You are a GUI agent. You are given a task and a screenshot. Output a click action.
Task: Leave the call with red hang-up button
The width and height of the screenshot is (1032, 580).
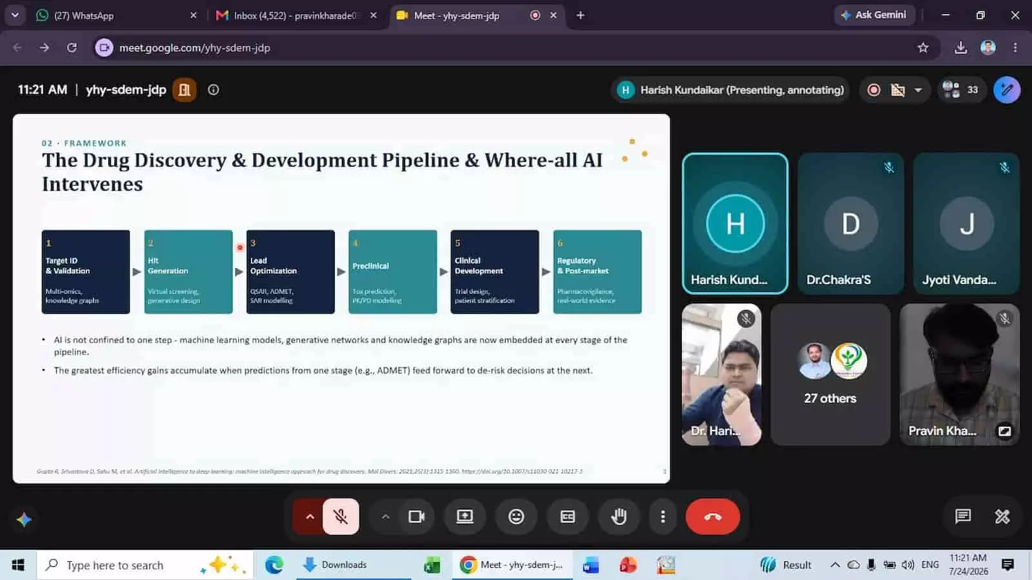pyautogui.click(x=713, y=516)
